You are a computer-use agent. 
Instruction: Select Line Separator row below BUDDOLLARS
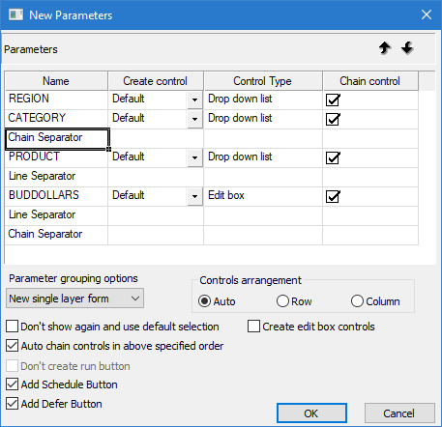pos(56,215)
